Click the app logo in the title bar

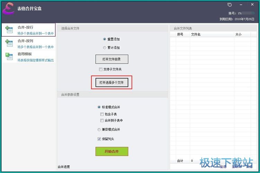tap(8, 9)
